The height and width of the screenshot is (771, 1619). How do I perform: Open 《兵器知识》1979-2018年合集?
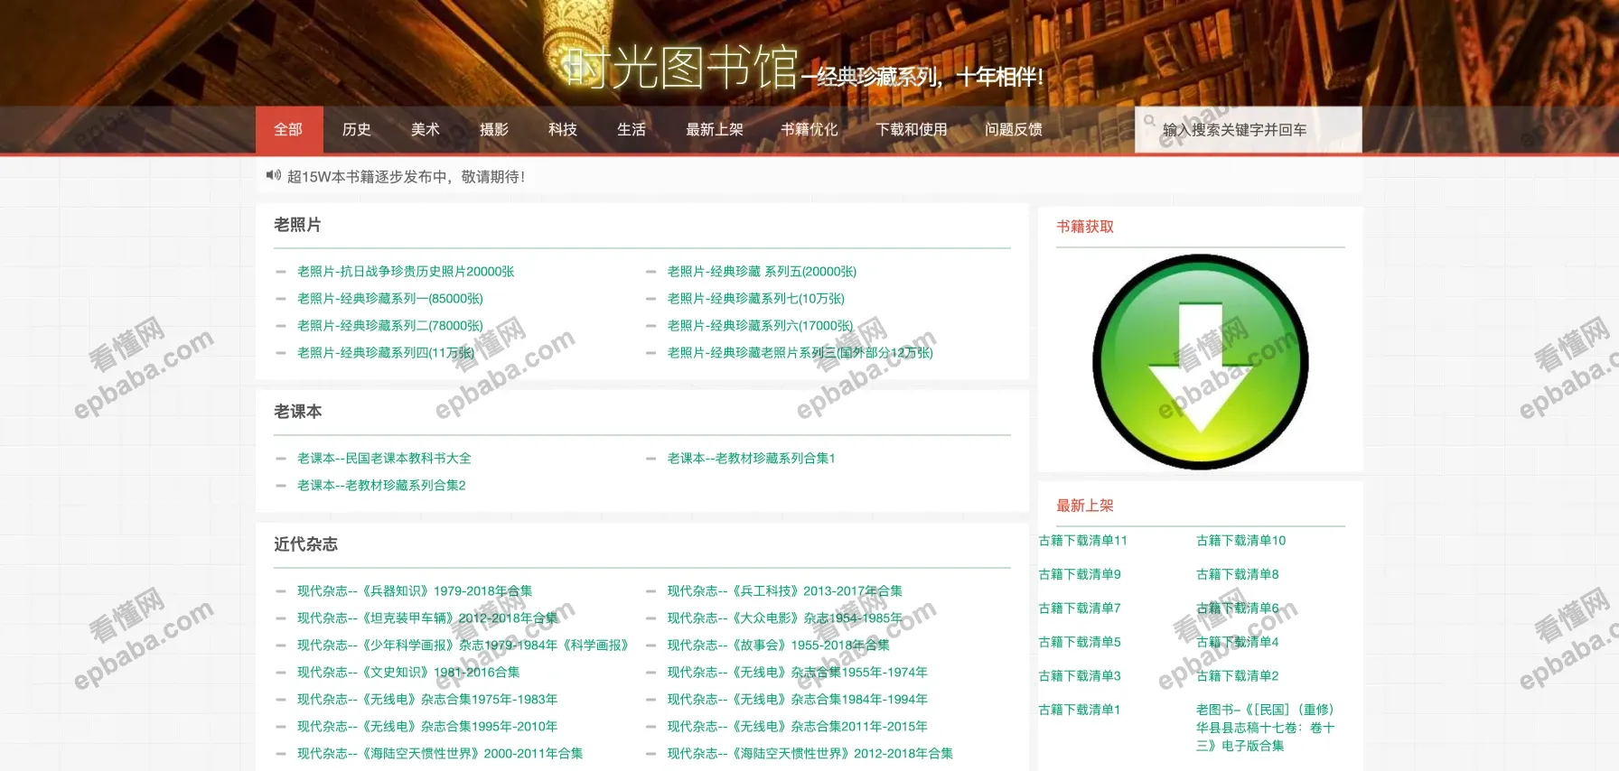click(415, 591)
